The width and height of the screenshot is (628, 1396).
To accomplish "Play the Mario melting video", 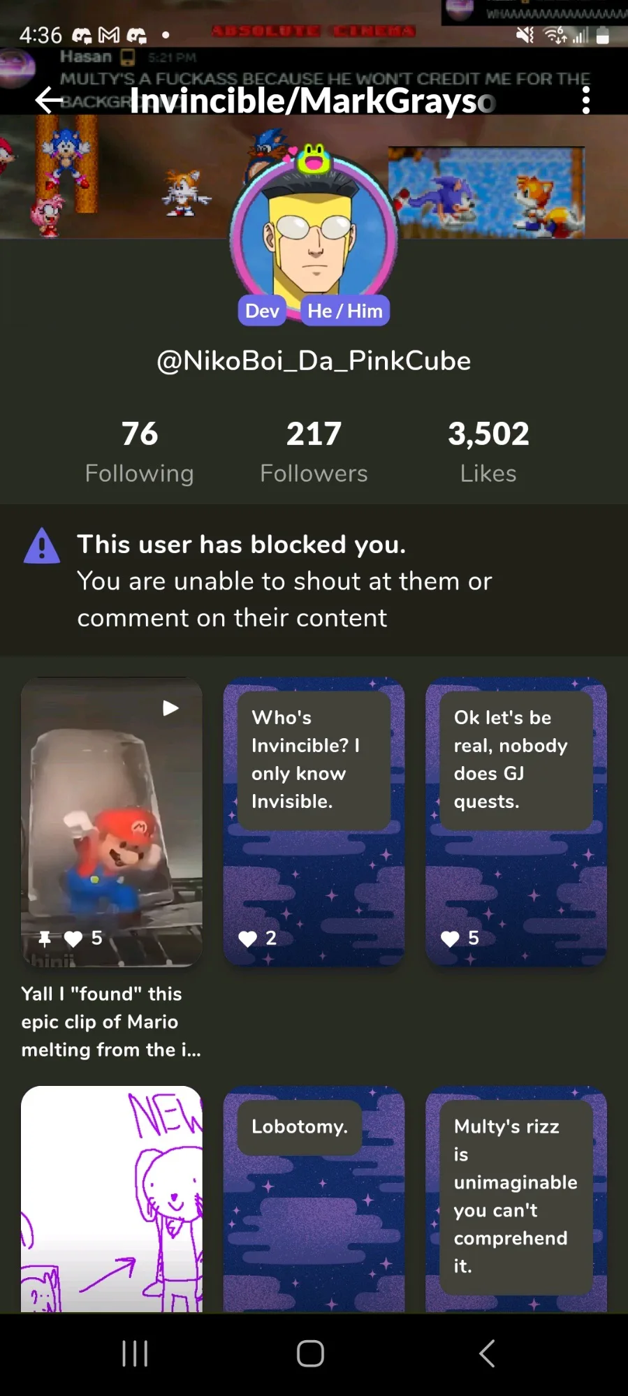I will 170,708.
